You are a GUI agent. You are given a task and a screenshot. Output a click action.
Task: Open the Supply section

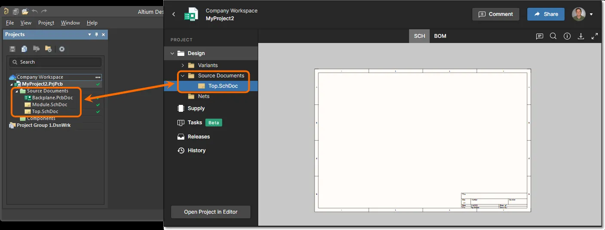click(196, 108)
